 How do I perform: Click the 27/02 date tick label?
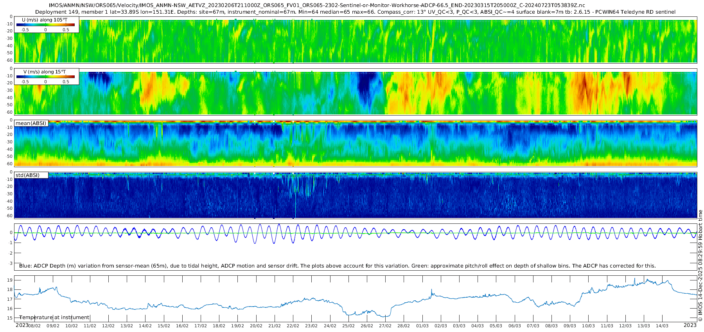(x=385, y=326)
